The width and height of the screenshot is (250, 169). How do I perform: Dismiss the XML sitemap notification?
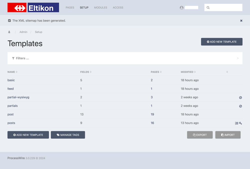coord(241,21)
